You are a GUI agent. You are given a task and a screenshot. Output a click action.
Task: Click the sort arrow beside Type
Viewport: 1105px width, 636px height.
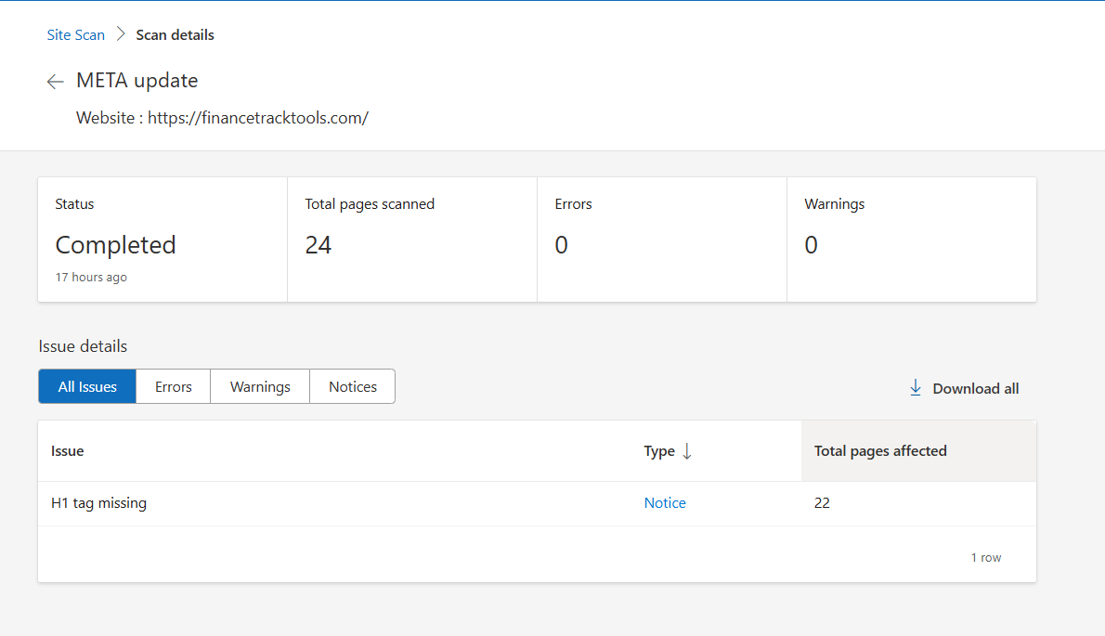tap(687, 451)
